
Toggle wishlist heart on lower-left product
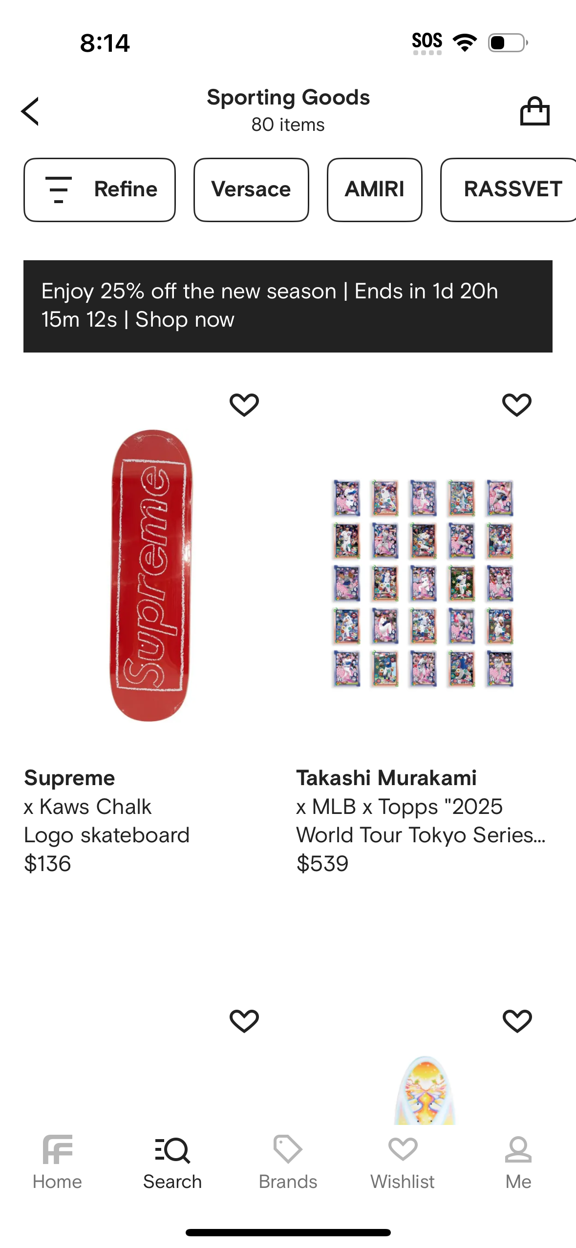[x=244, y=1021]
